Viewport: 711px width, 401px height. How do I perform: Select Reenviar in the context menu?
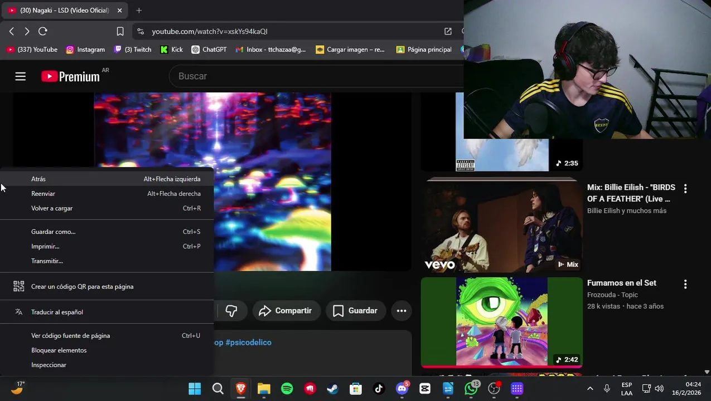tap(107, 193)
